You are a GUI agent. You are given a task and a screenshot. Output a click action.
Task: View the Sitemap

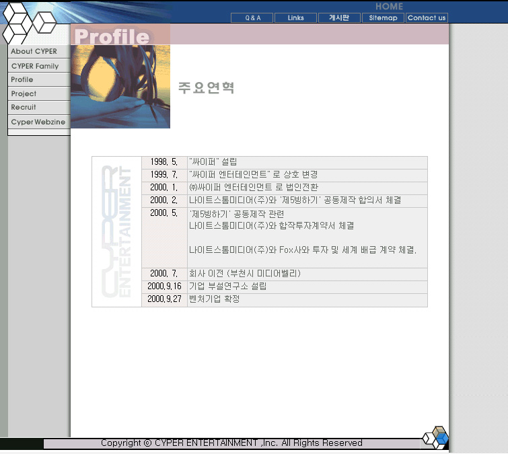[383, 18]
